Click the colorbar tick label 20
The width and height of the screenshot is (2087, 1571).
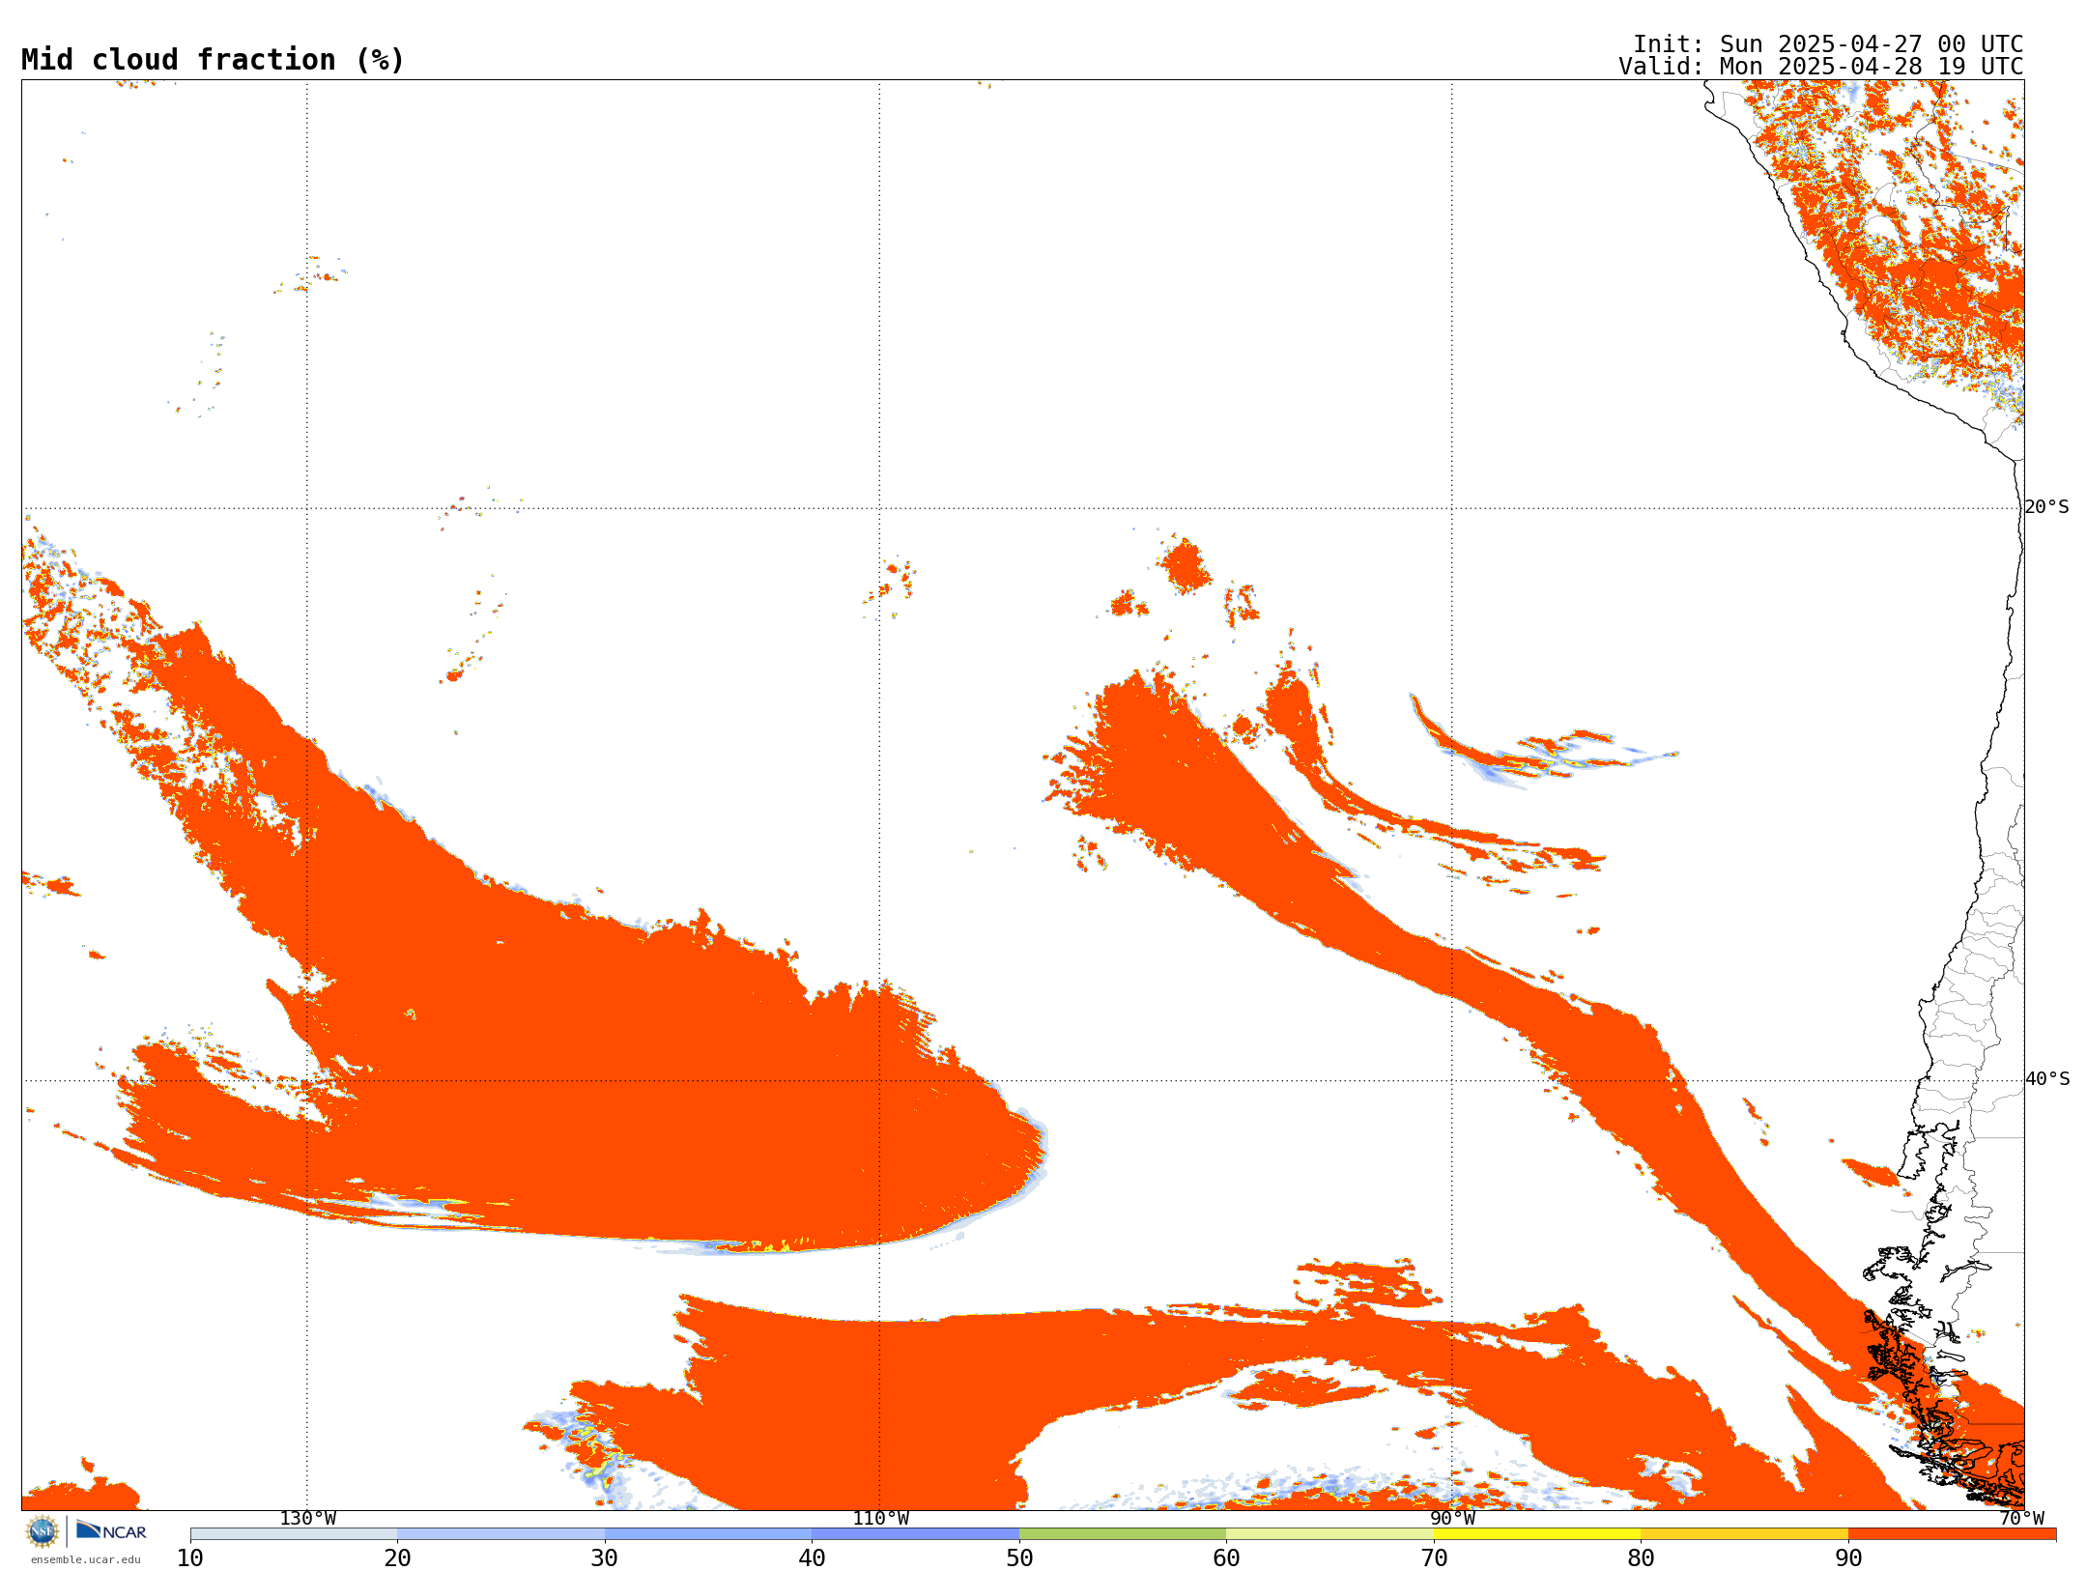click(397, 1558)
